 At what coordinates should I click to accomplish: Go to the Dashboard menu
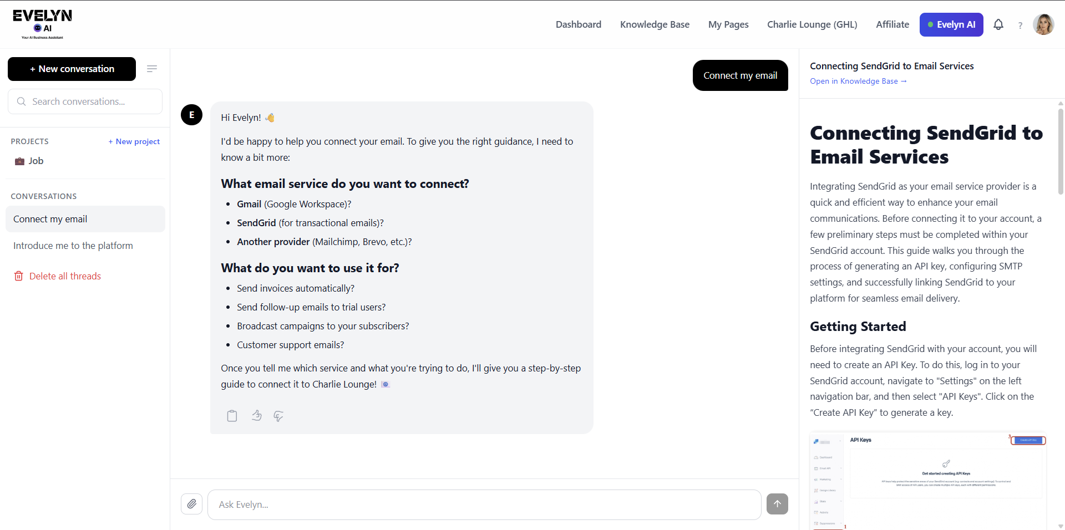579,24
